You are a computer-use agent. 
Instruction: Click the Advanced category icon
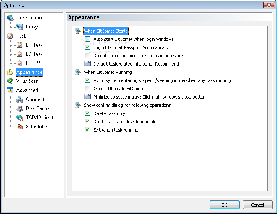[10, 90]
